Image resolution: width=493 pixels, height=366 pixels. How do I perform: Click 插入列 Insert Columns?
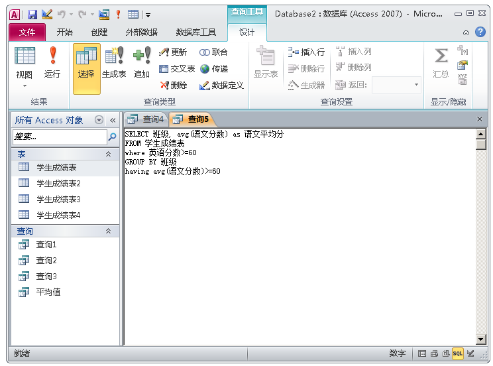tap(354, 51)
